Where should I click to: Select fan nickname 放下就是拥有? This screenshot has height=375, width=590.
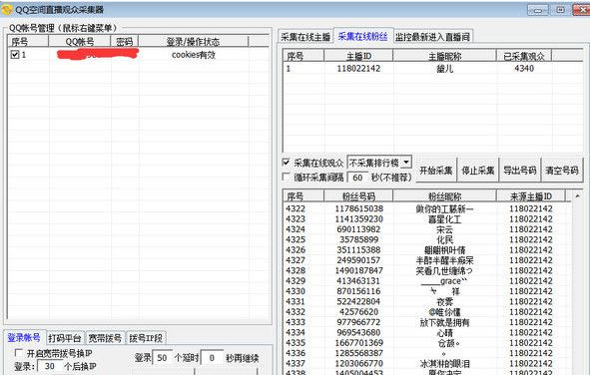(x=444, y=322)
